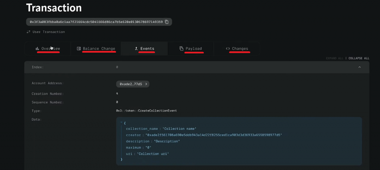Click the CreateCollectionEvent type value

[146, 111]
